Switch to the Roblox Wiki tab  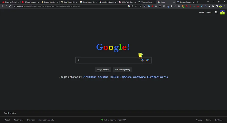[x=127, y=2]
